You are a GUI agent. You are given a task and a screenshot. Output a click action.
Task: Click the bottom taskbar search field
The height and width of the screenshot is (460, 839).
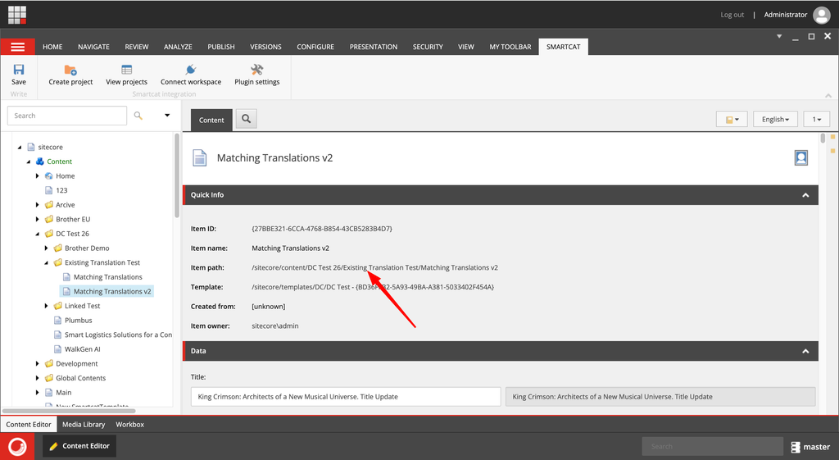(712, 446)
